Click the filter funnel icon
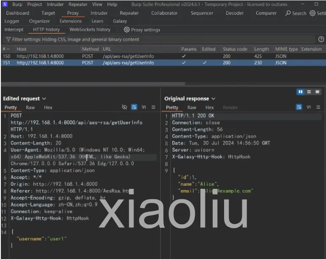Screen dimensions: 326x259 (x=8, y=39)
